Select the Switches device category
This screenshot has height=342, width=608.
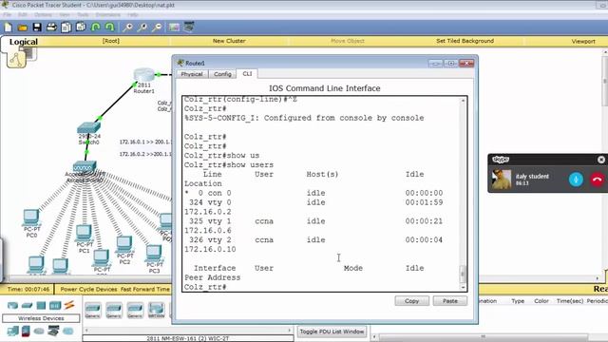coord(27,306)
